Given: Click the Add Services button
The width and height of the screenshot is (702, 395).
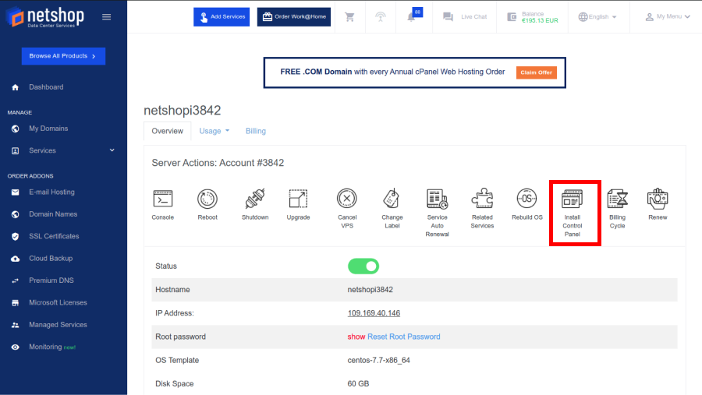Looking at the screenshot, I should pyautogui.click(x=222, y=17).
